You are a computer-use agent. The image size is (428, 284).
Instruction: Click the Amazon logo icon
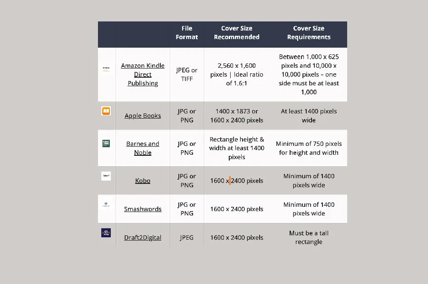106,69
